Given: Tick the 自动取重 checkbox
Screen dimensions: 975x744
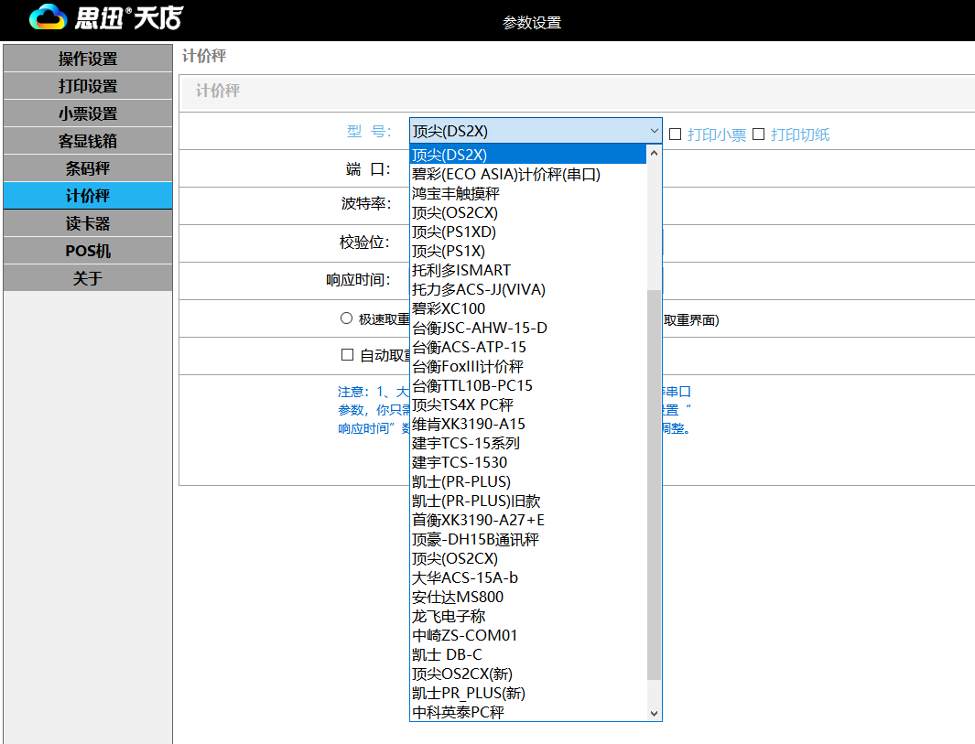Looking at the screenshot, I should click(348, 355).
